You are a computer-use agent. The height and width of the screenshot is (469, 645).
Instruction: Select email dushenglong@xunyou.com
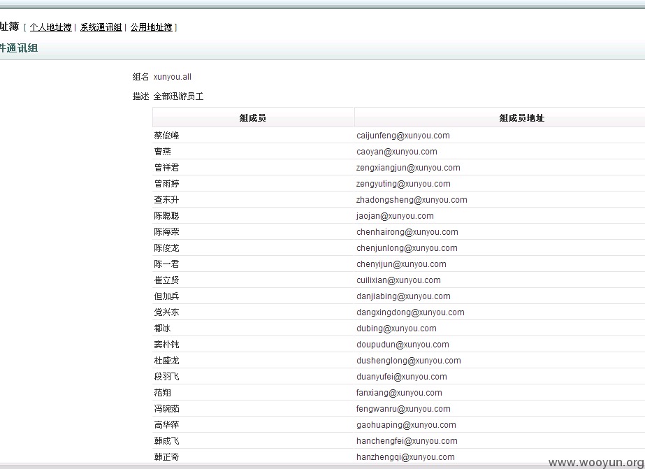(x=409, y=361)
